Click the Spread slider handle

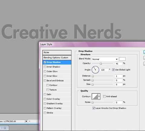[93, 80]
